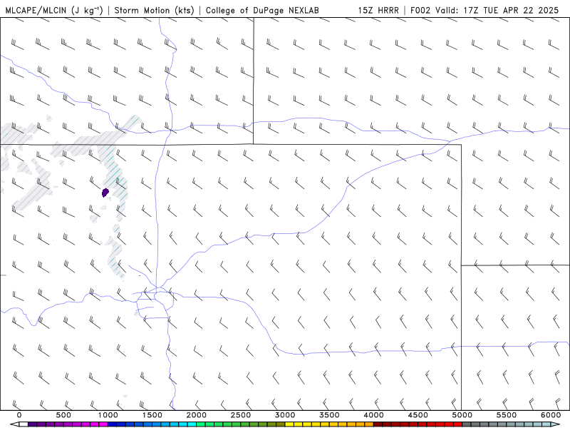570x428 pixels.
Task: Click the 4000 label on the color scale
Action: coord(373,415)
